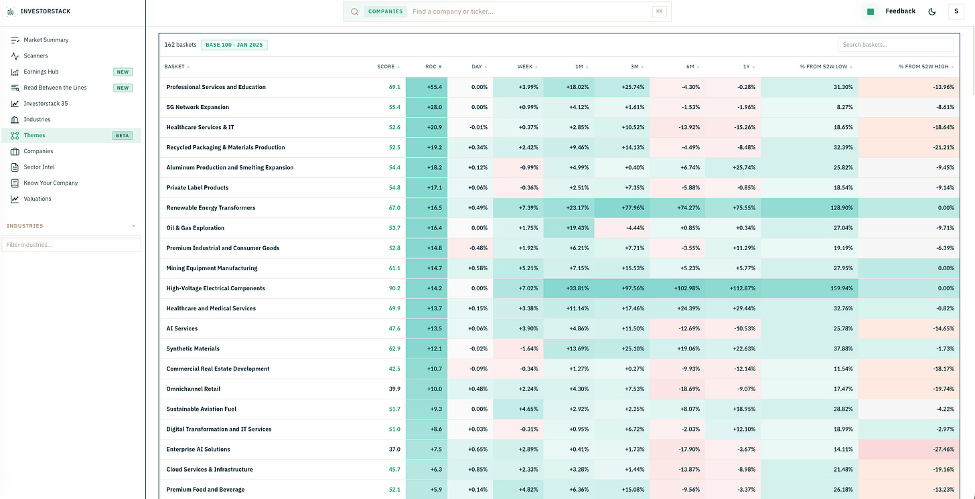The height and width of the screenshot is (499, 975).
Task: Click the Market Summary sidebar icon
Action: coord(15,40)
